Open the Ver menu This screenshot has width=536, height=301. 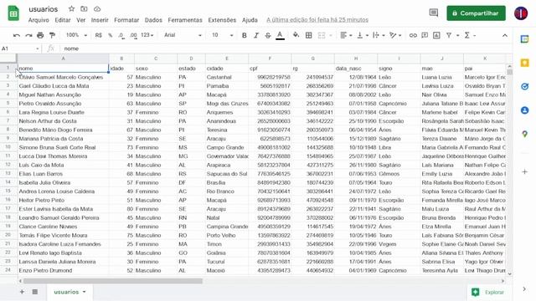81,20
